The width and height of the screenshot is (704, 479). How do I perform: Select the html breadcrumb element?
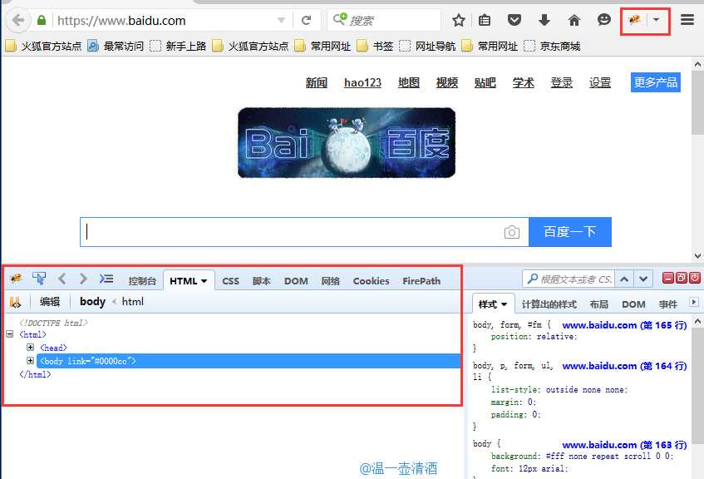tap(133, 302)
